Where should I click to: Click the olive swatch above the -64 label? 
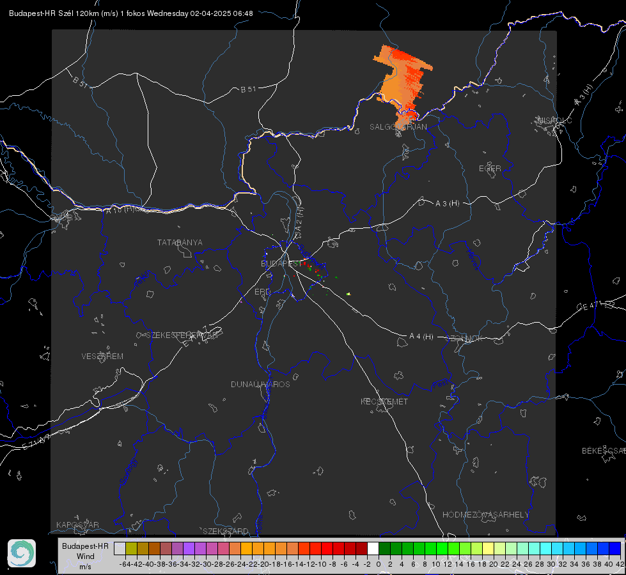click(x=131, y=548)
